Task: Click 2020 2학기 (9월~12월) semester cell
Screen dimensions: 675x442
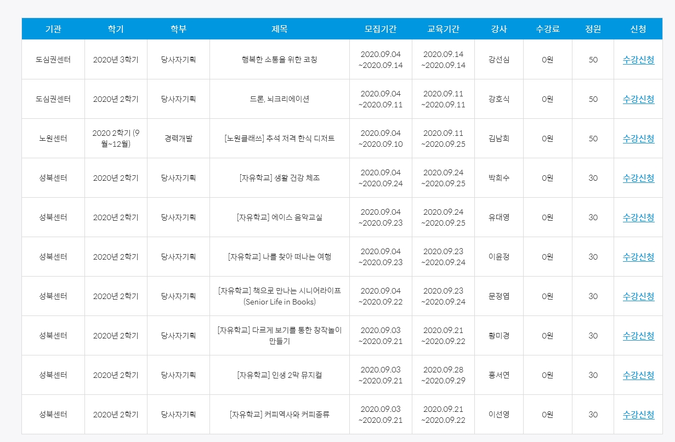Action: [116, 139]
